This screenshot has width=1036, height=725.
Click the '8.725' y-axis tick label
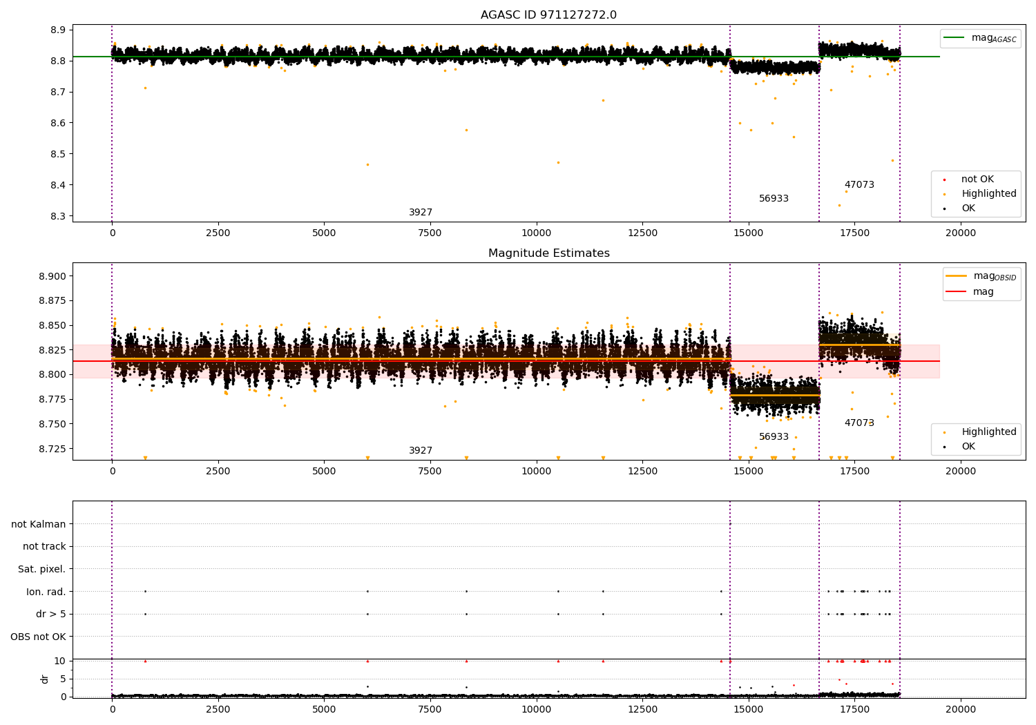pyautogui.click(x=52, y=449)
